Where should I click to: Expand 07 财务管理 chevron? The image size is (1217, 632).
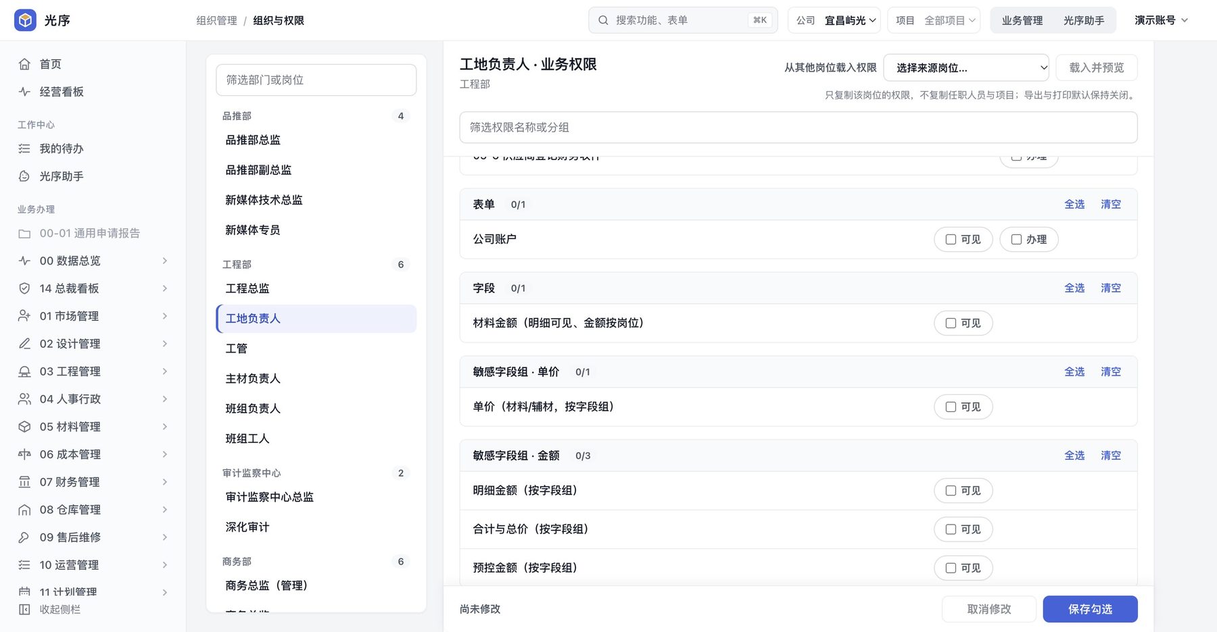pyautogui.click(x=164, y=482)
